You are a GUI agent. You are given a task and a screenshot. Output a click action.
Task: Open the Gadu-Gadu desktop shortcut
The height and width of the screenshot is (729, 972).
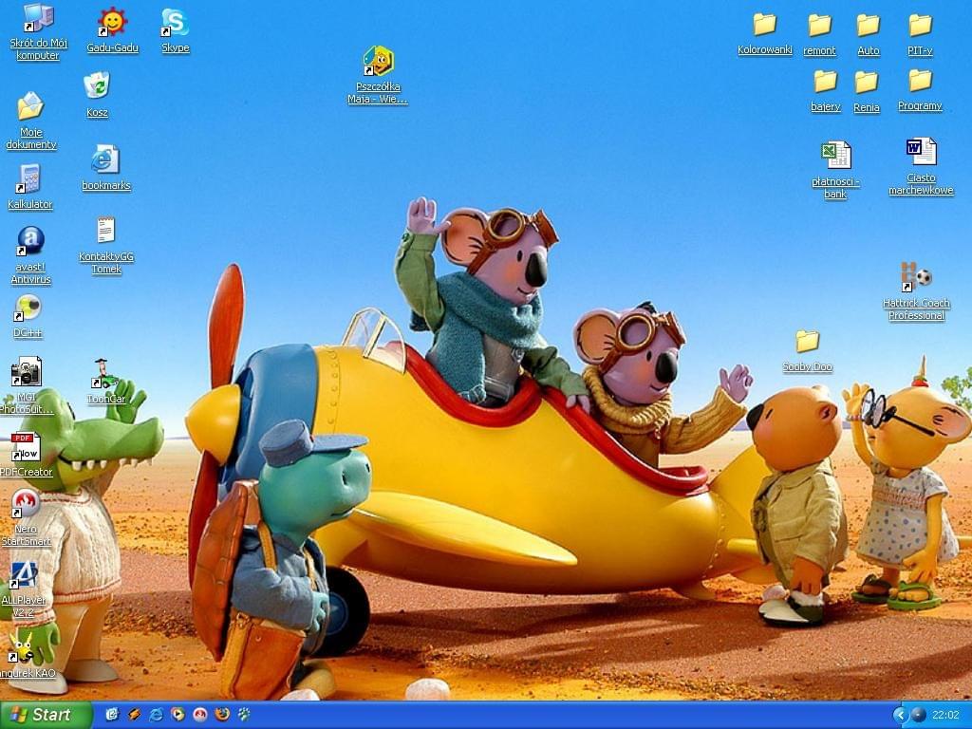tap(112, 23)
